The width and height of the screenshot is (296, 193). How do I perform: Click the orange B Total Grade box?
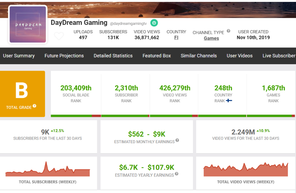tap(23, 94)
